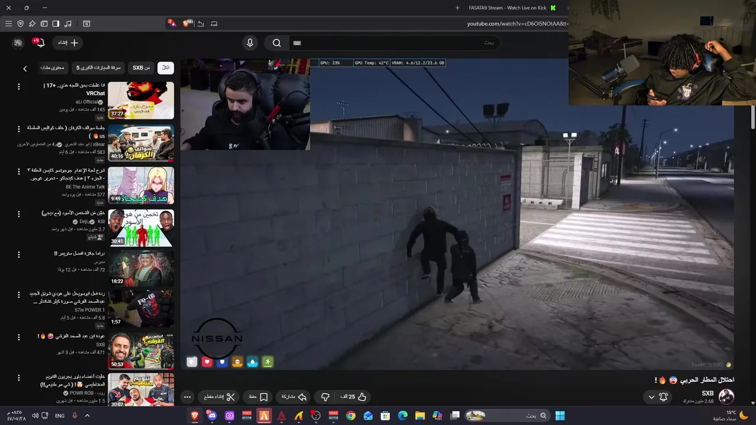756x425 pixels.
Task: Click the share arrow in address bar
Action: [x=201, y=24]
